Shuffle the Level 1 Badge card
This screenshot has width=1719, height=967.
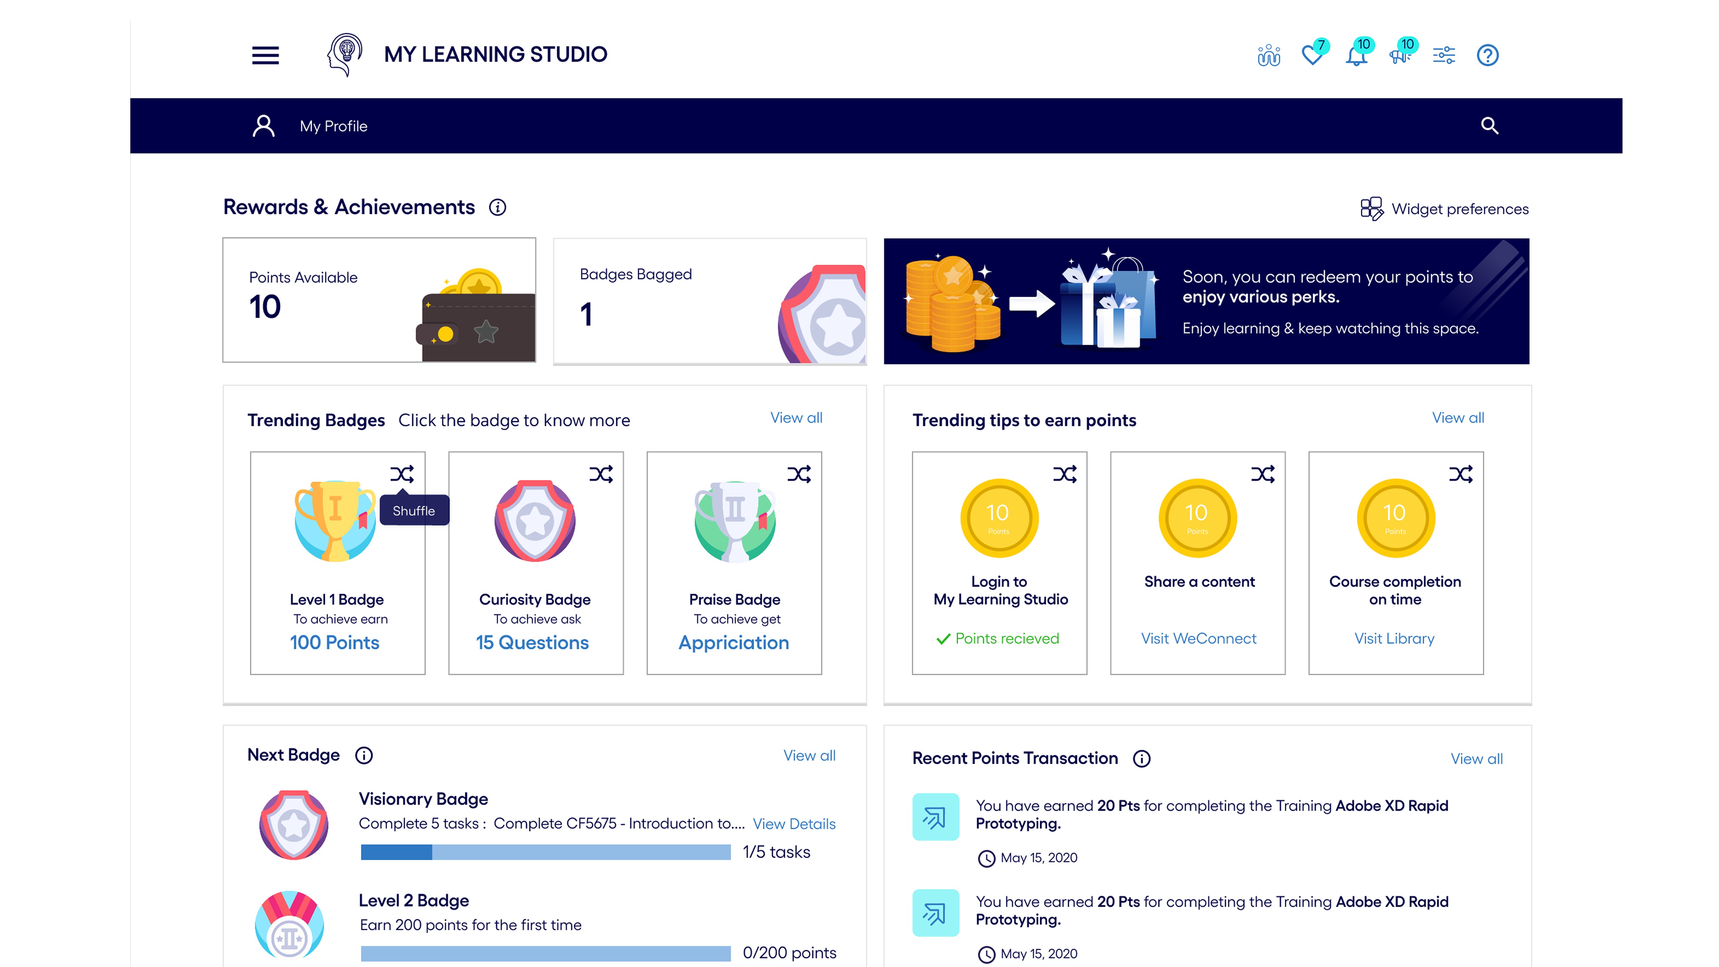pyautogui.click(x=402, y=474)
